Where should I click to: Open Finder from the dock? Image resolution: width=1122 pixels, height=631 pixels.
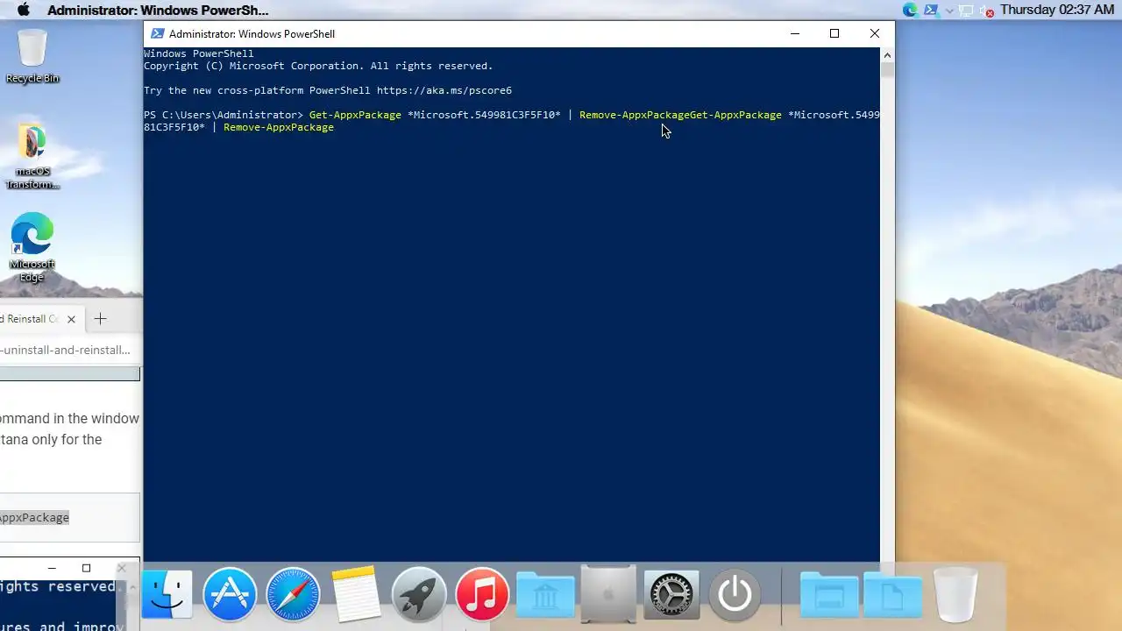click(167, 595)
